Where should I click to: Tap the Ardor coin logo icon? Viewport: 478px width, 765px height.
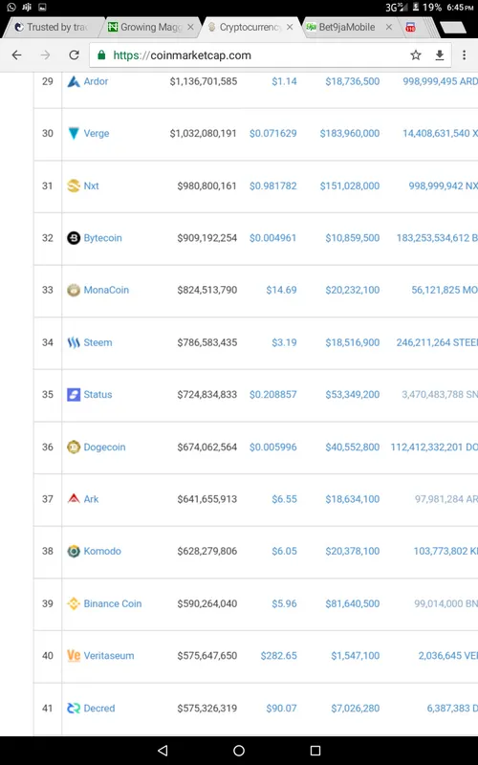[x=74, y=81]
